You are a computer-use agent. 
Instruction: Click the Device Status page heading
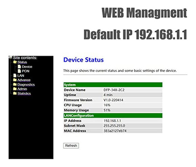click(83, 60)
